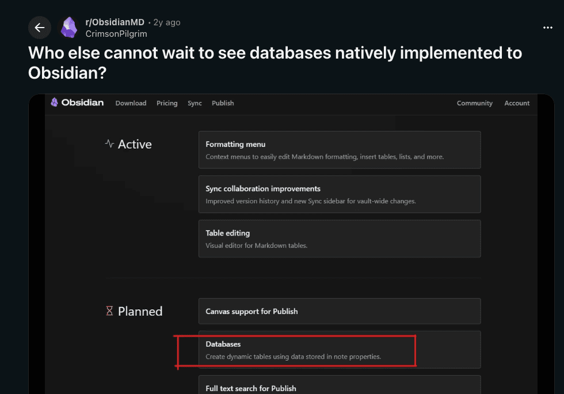Image resolution: width=564 pixels, height=394 pixels.
Task: Click the back arrow button
Action: point(40,28)
